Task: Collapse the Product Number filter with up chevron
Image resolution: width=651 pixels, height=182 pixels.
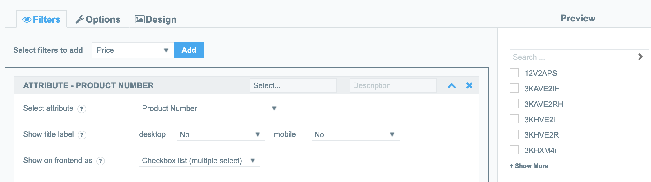Action: [452, 85]
